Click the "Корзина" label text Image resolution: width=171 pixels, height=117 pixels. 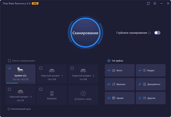click(52, 98)
